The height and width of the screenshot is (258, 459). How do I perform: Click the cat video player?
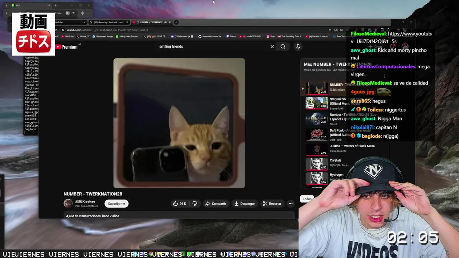[x=179, y=123]
